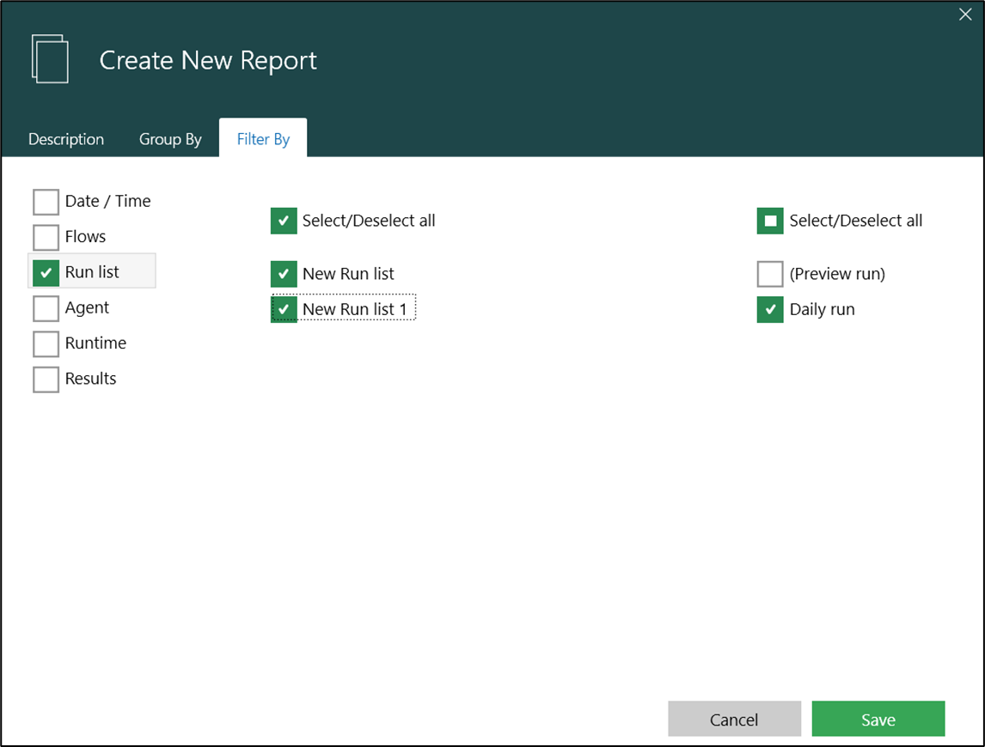Enable the Runtime filter checkbox
Viewport: 985px width, 747px height.
click(46, 343)
